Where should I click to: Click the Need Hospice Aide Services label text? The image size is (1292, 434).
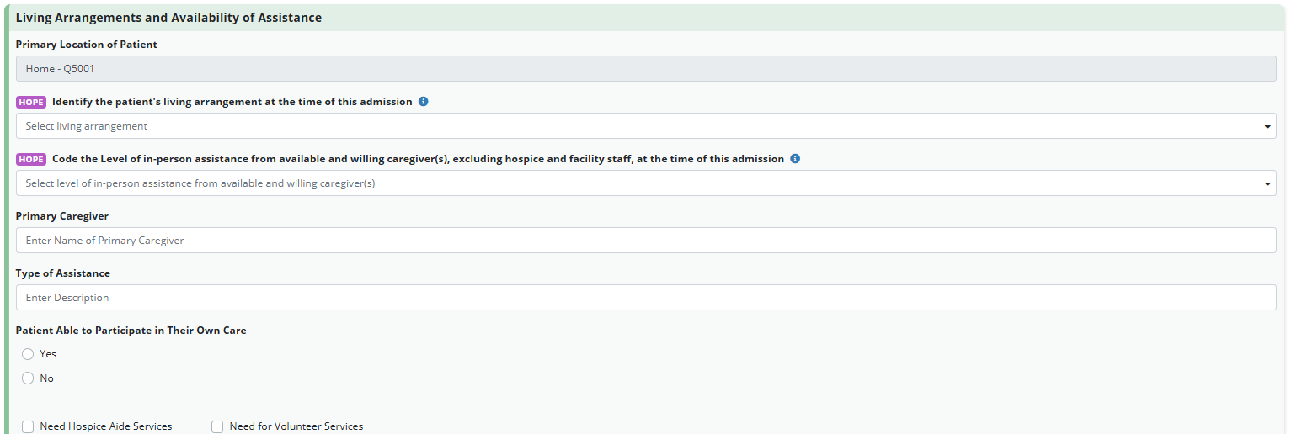(106, 426)
